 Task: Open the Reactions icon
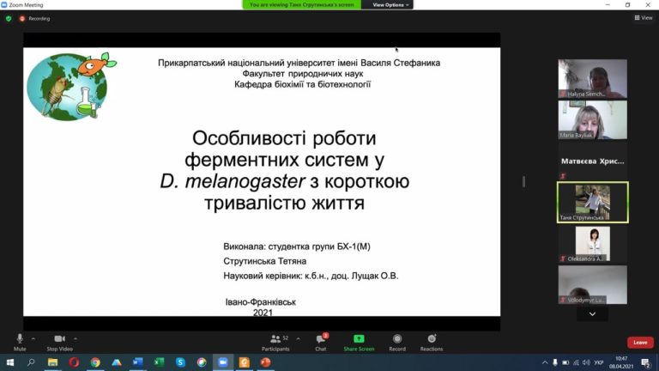pyautogui.click(x=432, y=338)
